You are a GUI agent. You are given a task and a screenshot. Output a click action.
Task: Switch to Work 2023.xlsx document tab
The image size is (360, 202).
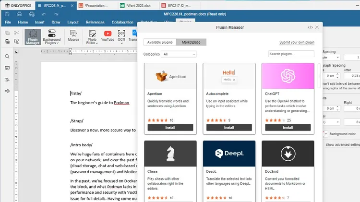[138, 5]
